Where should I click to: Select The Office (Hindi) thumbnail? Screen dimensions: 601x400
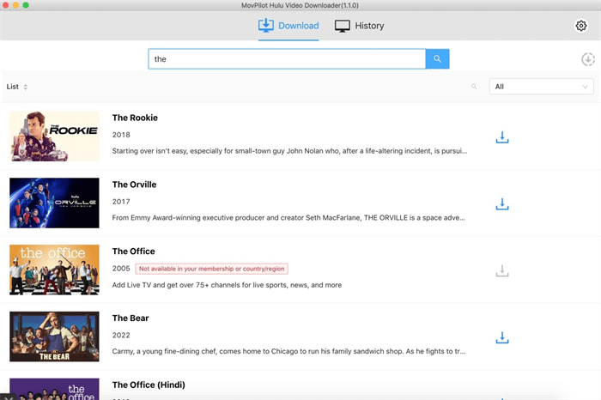coord(54,389)
